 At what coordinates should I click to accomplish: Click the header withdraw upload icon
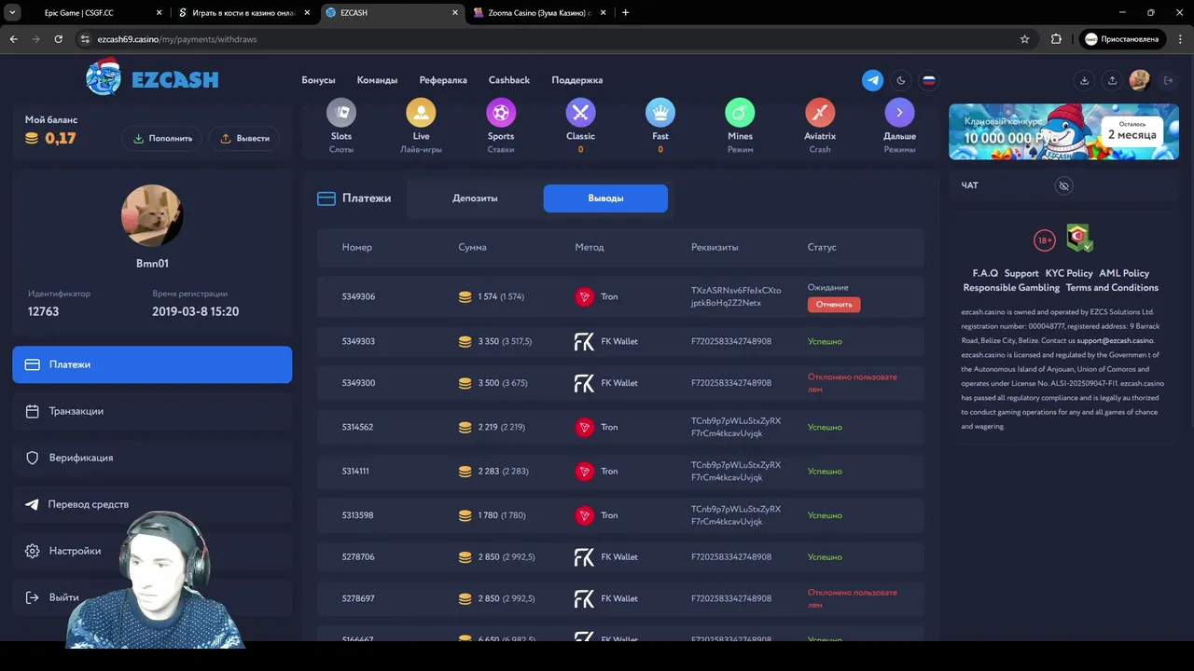[x=1112, y=80]
